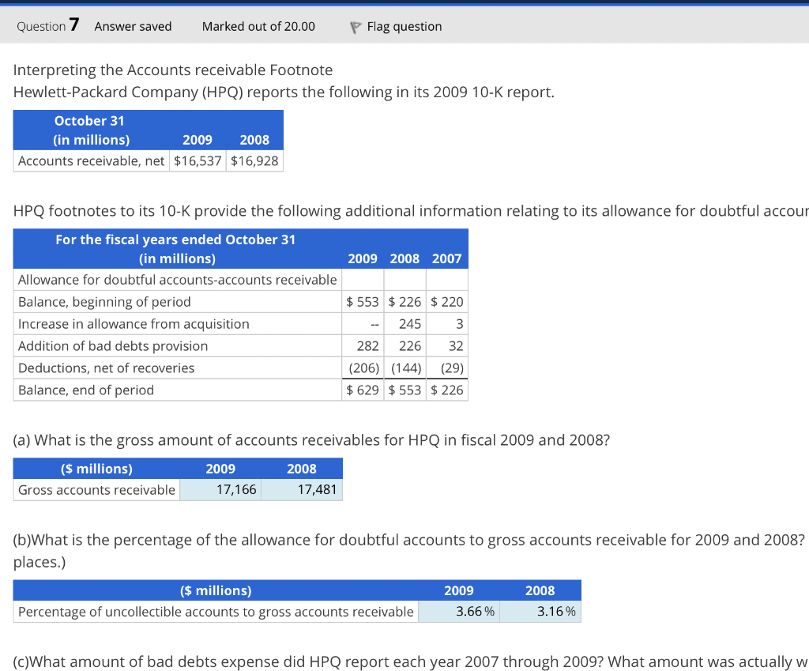
Task: Click 'Marked out of 20.00' text
Action: pos(258,26)
